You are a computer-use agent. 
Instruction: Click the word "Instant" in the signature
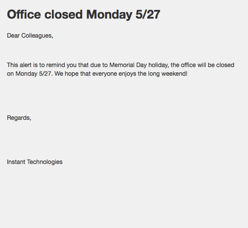[x=16, y=162]
